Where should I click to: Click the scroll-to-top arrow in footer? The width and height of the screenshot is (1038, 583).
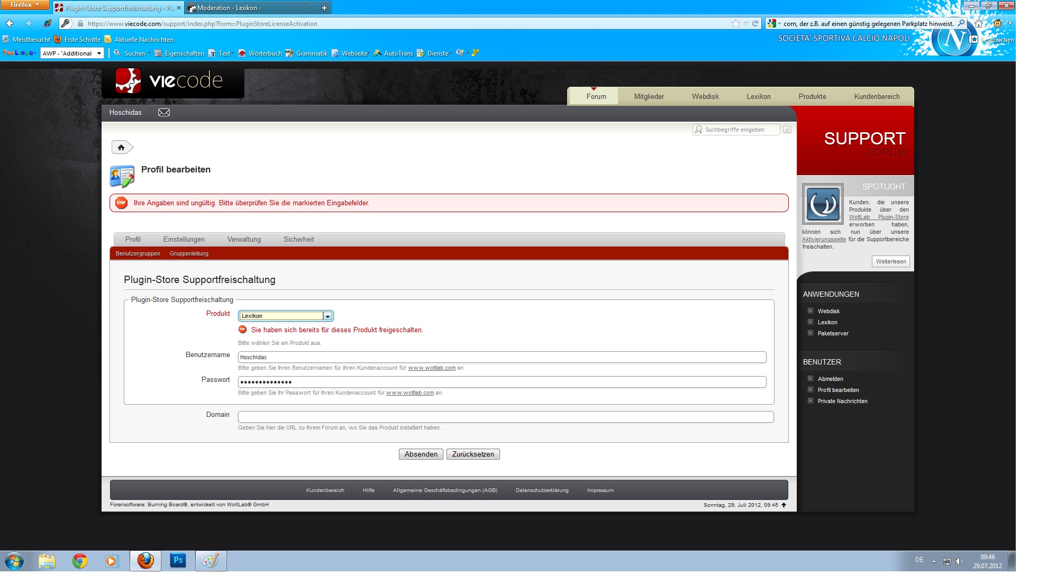tap(784, 505)
